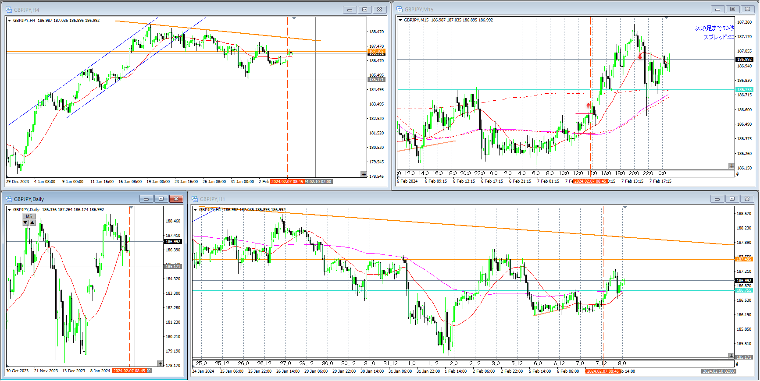Click the plus icon in the Daily chart corner
760x381 pixels.
(160, 363)
